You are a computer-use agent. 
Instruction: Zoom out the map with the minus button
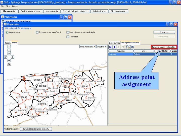pos(9,50)
